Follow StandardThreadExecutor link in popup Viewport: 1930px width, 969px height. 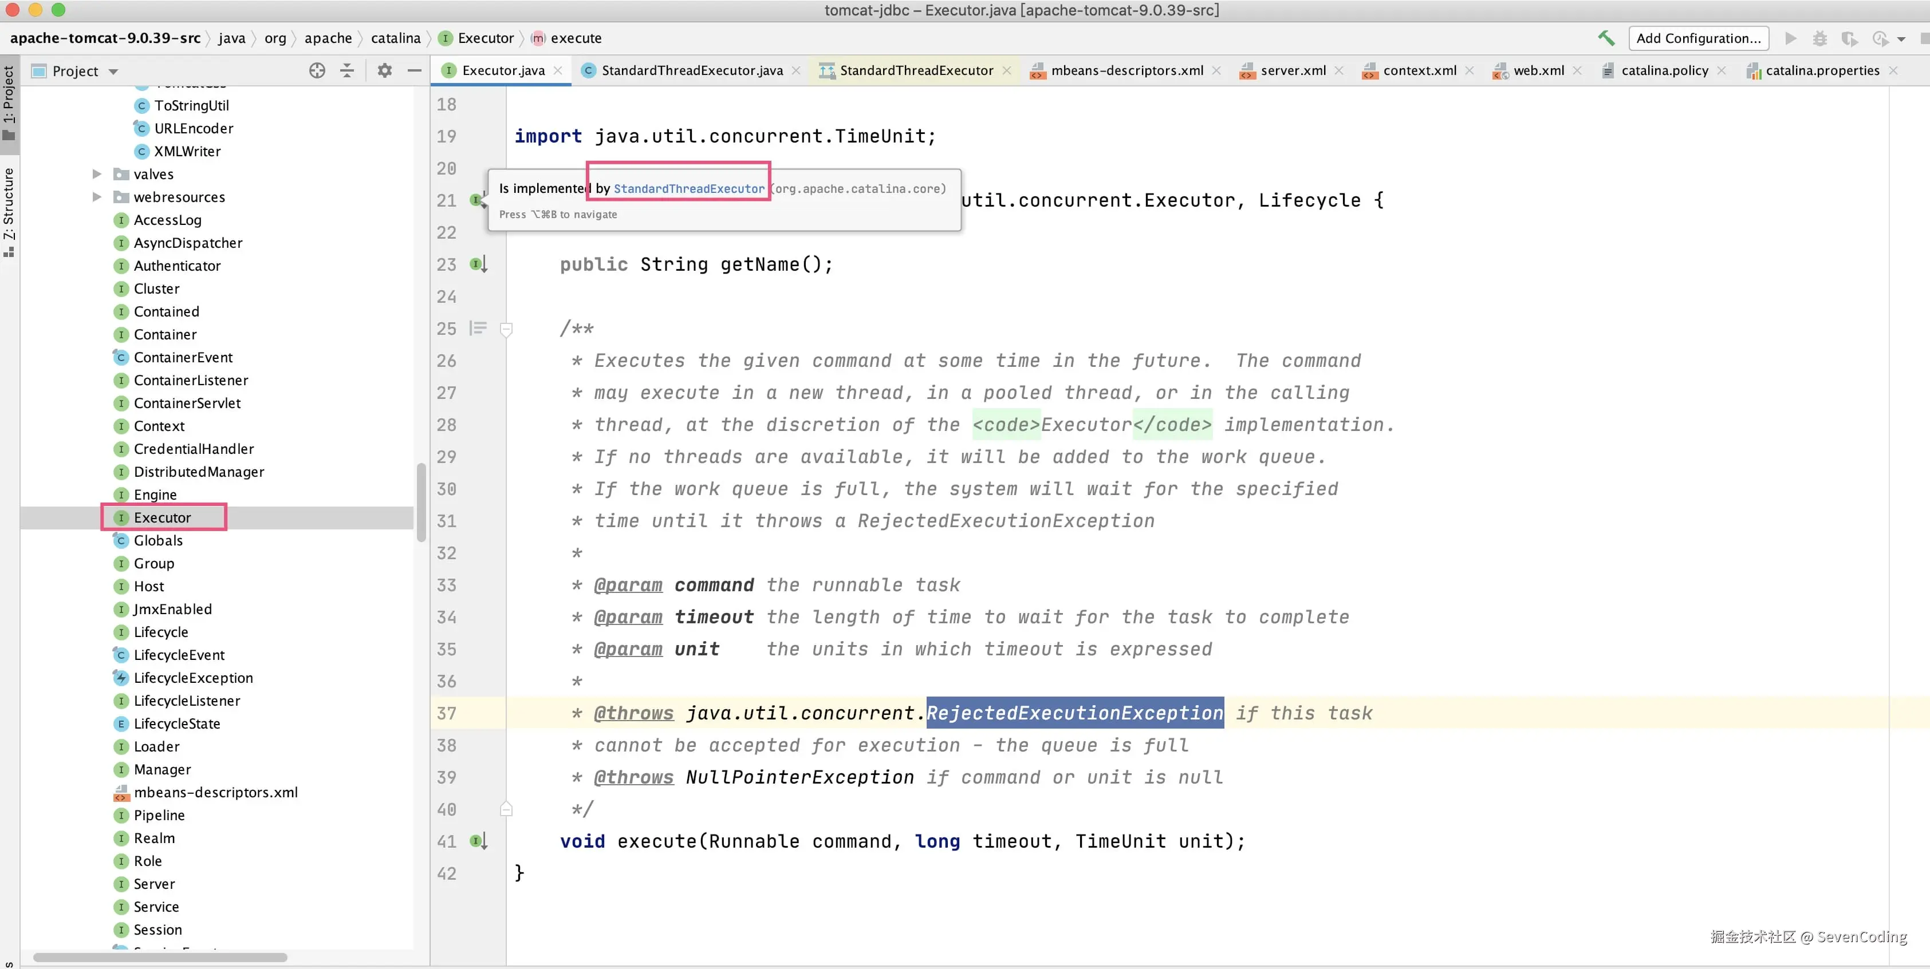(688, 189)
